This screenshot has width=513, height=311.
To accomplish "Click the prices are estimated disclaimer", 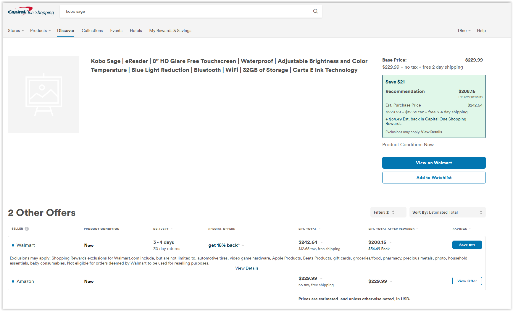I will click(354, 299).
